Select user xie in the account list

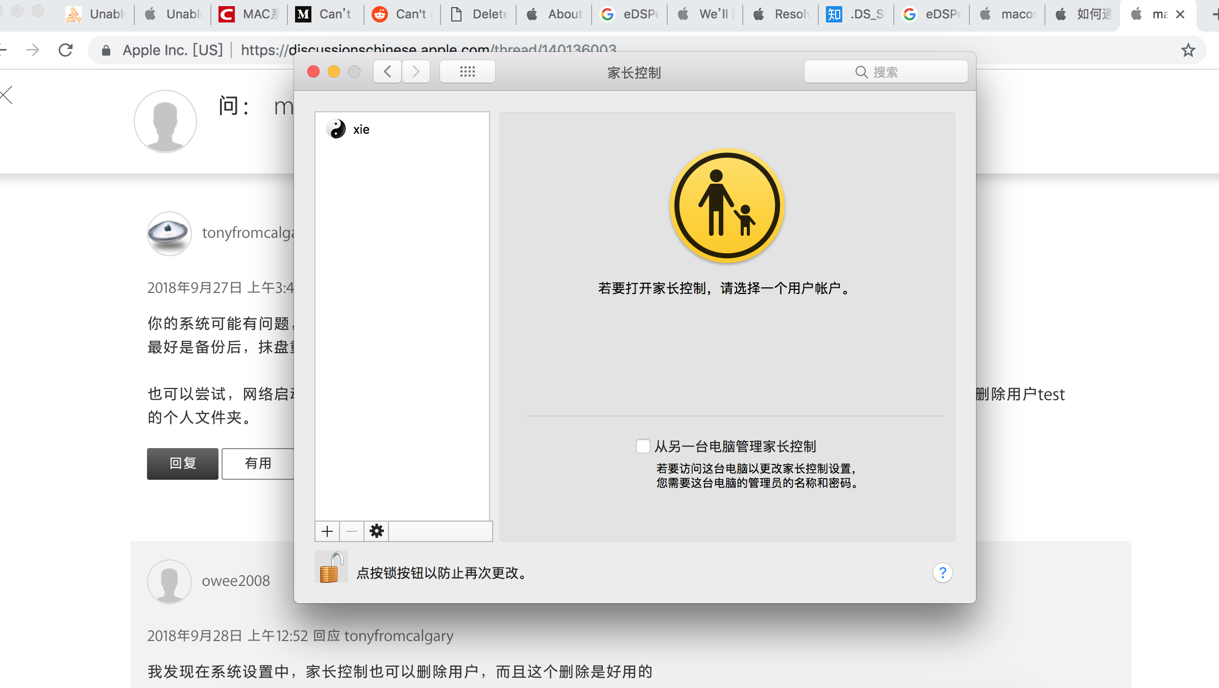click(x=361, y=130)
